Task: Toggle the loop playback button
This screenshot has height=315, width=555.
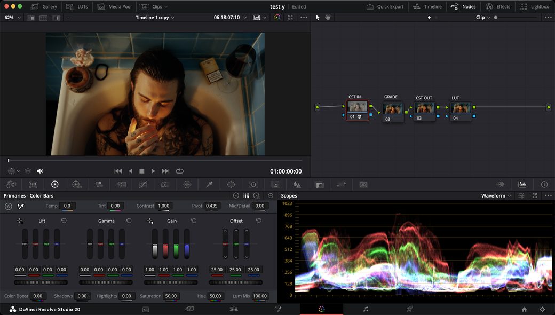Action: [x=179, y=171]
